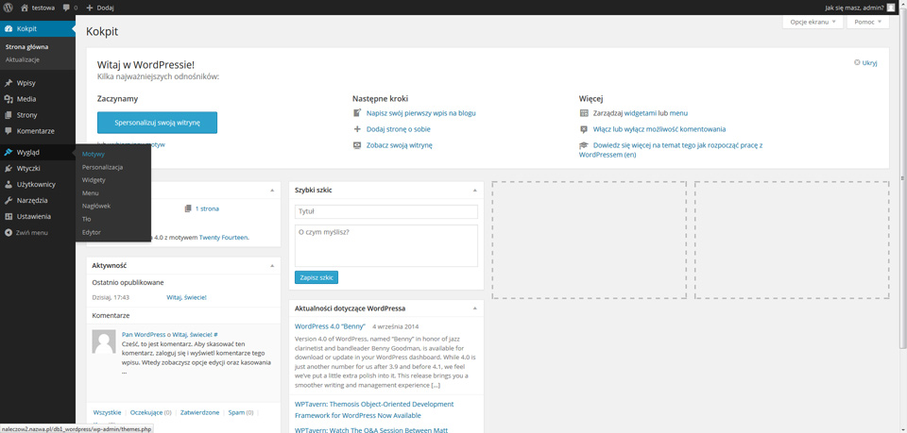The image size is (907, 433).
Task: Open Zobacz swoją witrynę link
Action: click(x=399, y=145)
